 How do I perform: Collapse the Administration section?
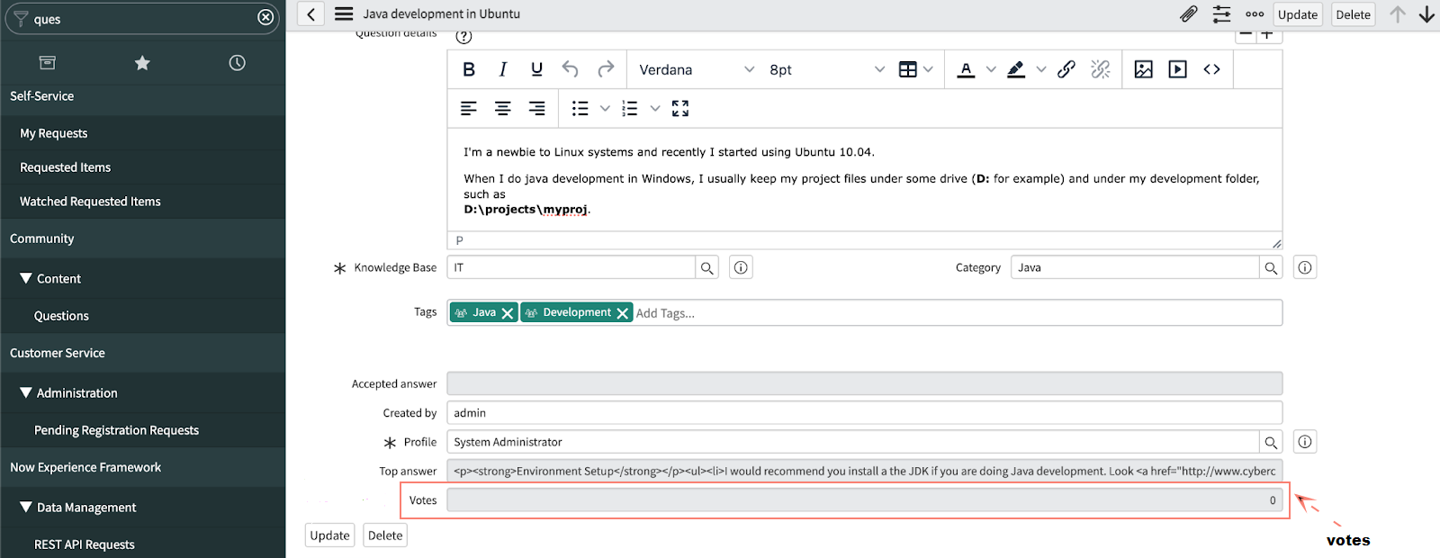26,393
